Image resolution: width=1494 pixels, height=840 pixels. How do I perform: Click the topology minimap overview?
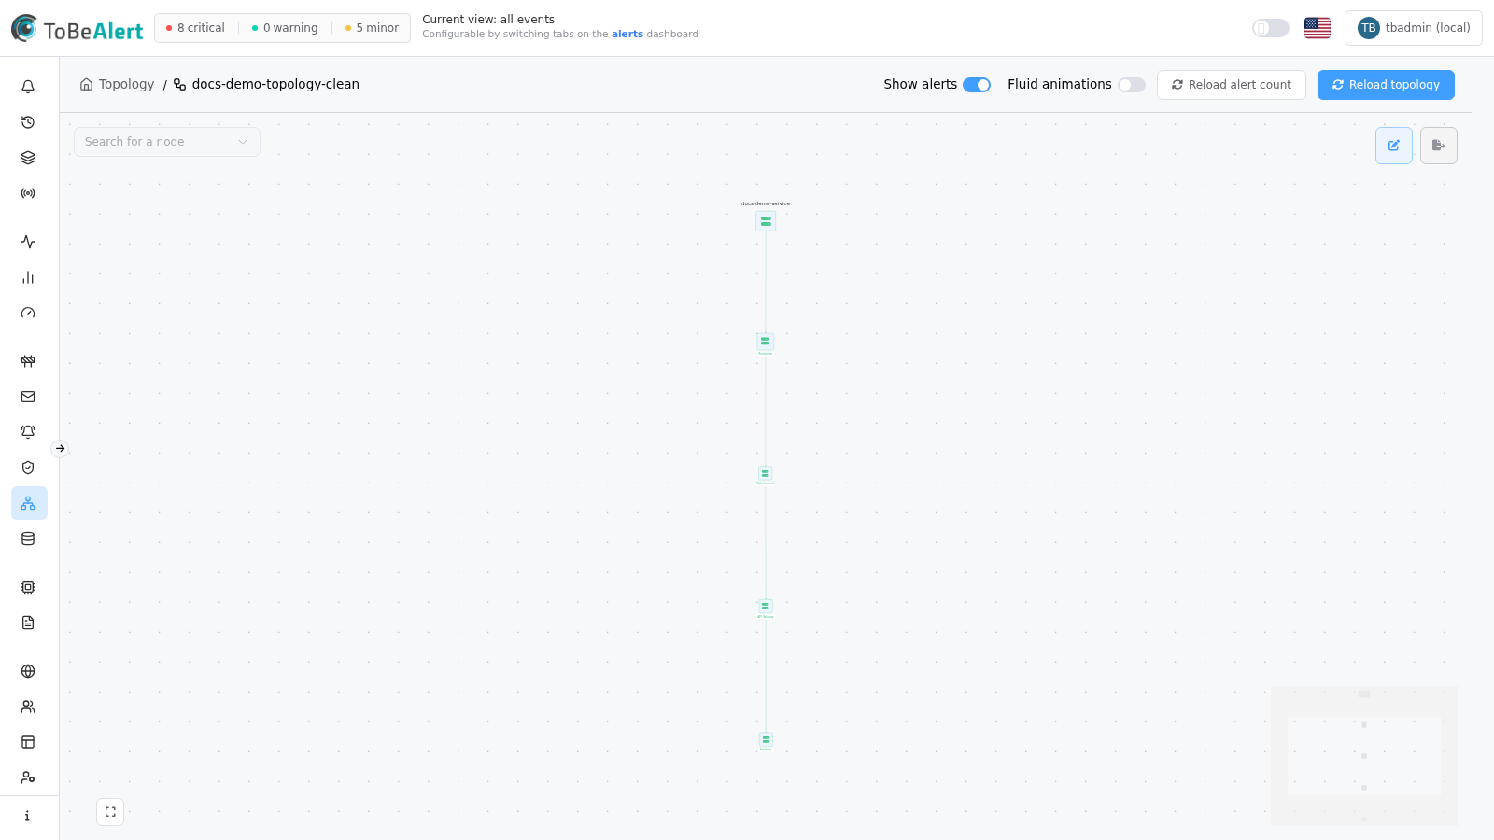tap(1364, 756)
